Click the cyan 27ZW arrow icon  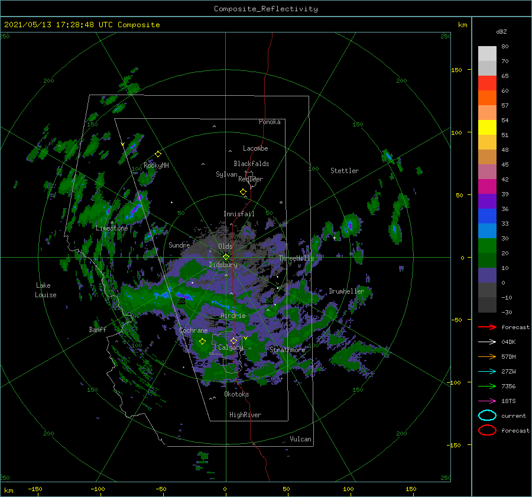click(x=487, y=372)
